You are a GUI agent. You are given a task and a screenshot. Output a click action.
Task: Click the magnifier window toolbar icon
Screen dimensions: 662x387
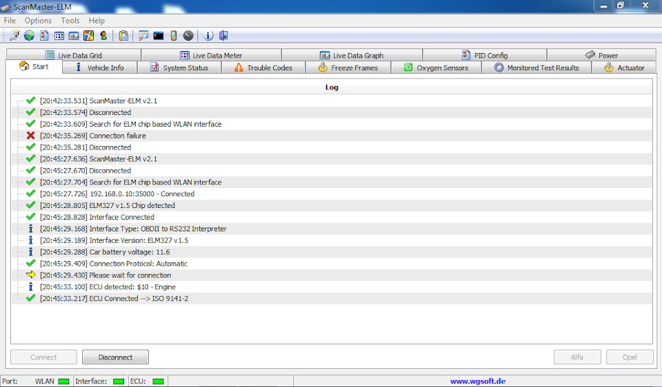point(143,36)
